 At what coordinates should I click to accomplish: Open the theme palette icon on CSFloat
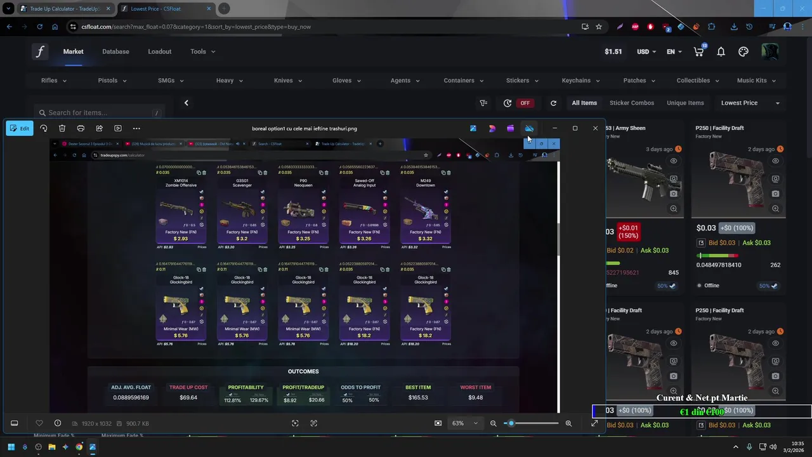coord(743,51)
